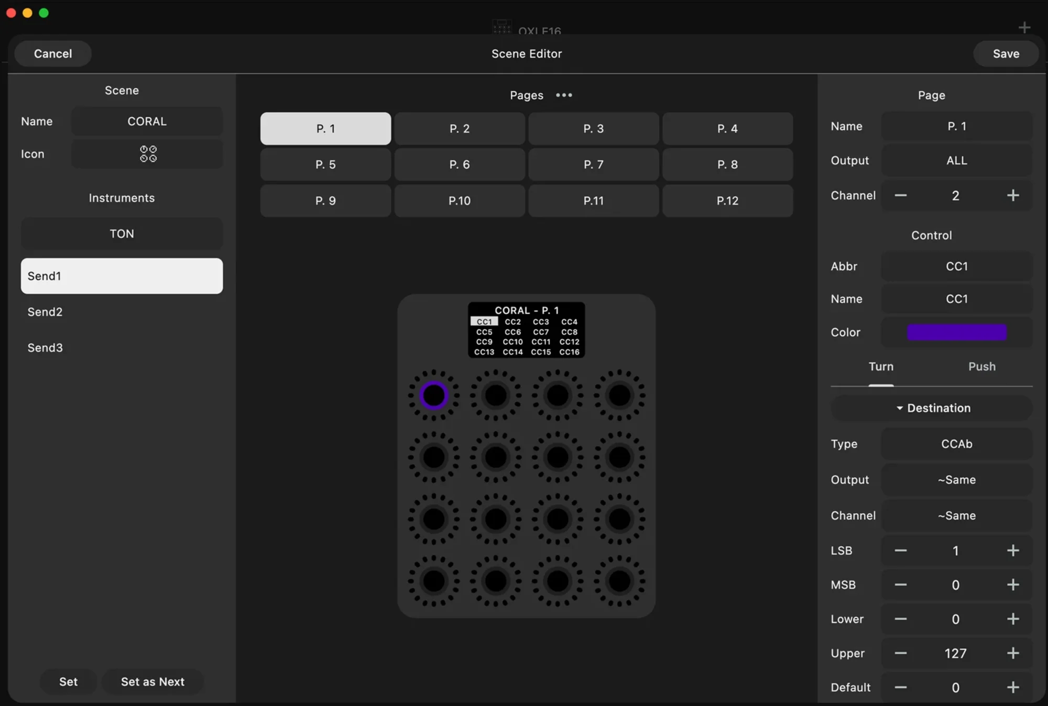
Task: Click the add plus icon at top right
Action: pyautogui.click(x=1024, y=27)
